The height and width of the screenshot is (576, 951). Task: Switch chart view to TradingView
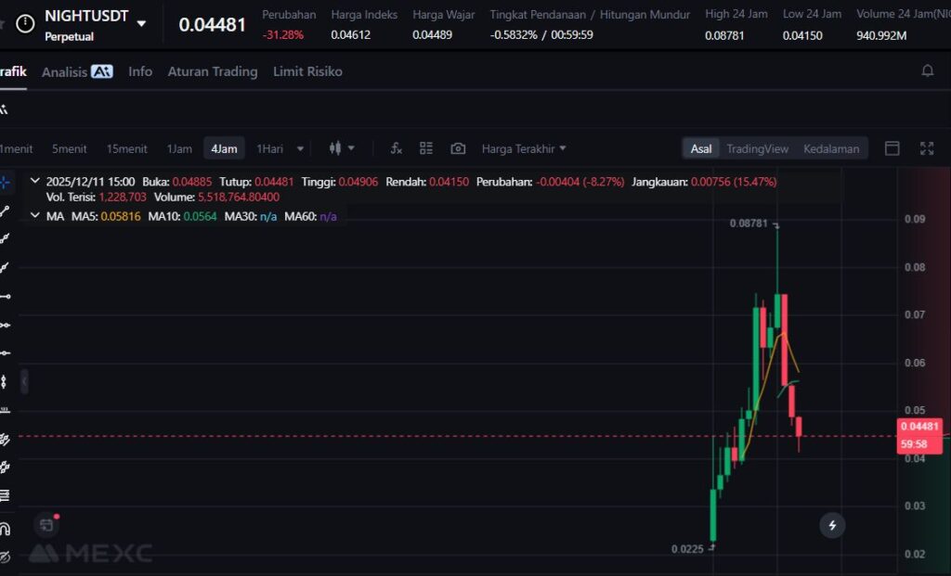(757, 148)
